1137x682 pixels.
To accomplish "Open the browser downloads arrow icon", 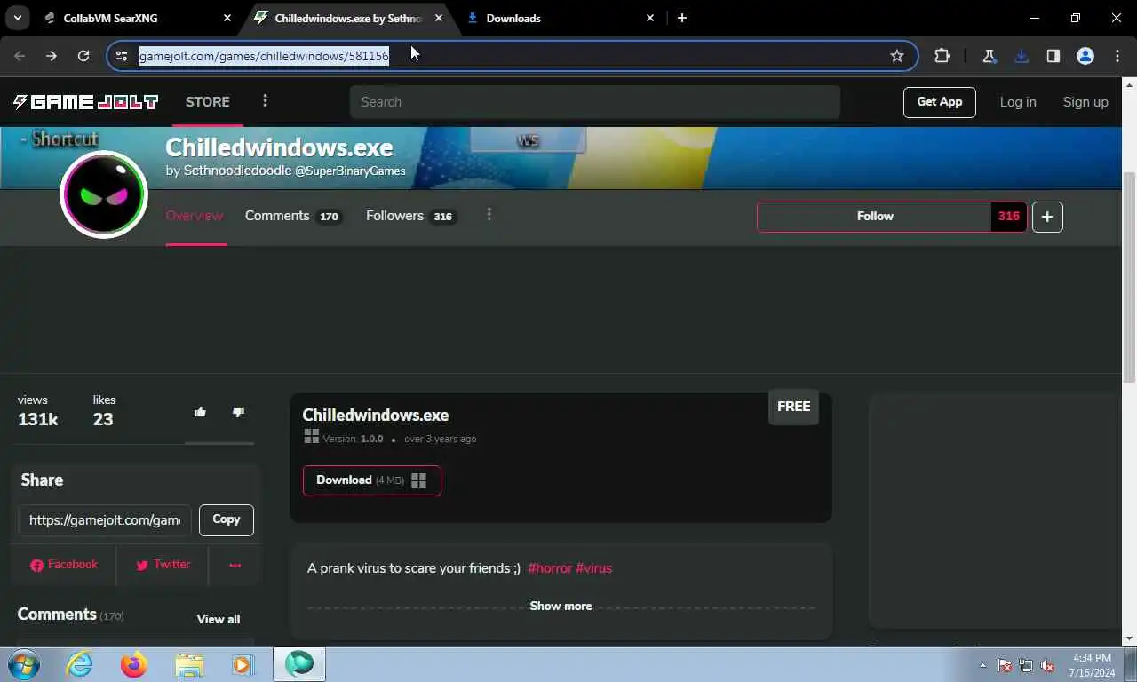I will 1022,56.
